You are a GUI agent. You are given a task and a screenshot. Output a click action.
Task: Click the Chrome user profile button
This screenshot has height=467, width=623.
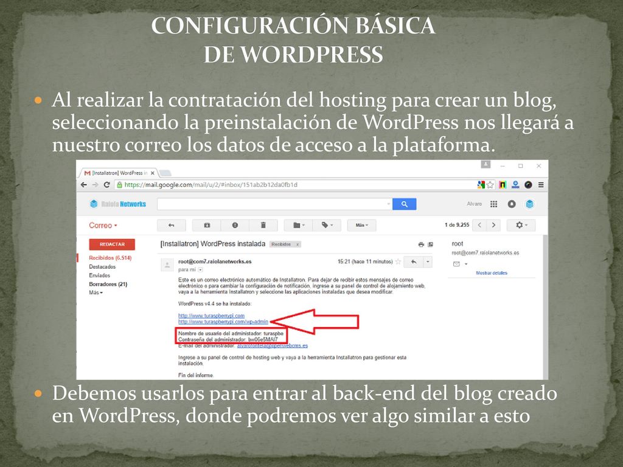[486, 164]
